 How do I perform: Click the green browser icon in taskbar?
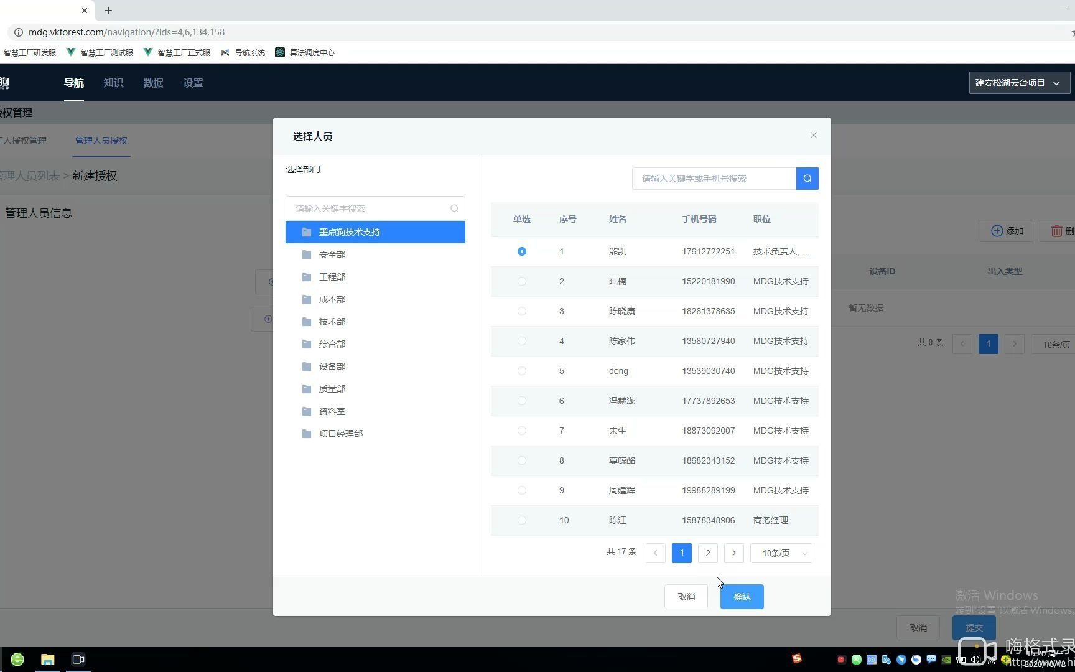[x=17, y=660]
